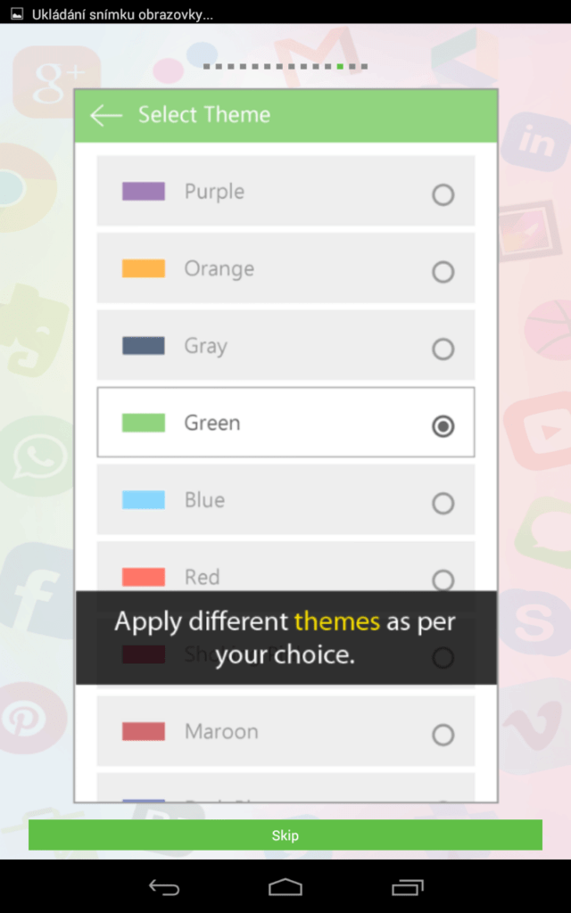Image resolution: width=571 pixels, height=913 pixels.
Task: Choose the Gray theme label
Action: point(206,346)
